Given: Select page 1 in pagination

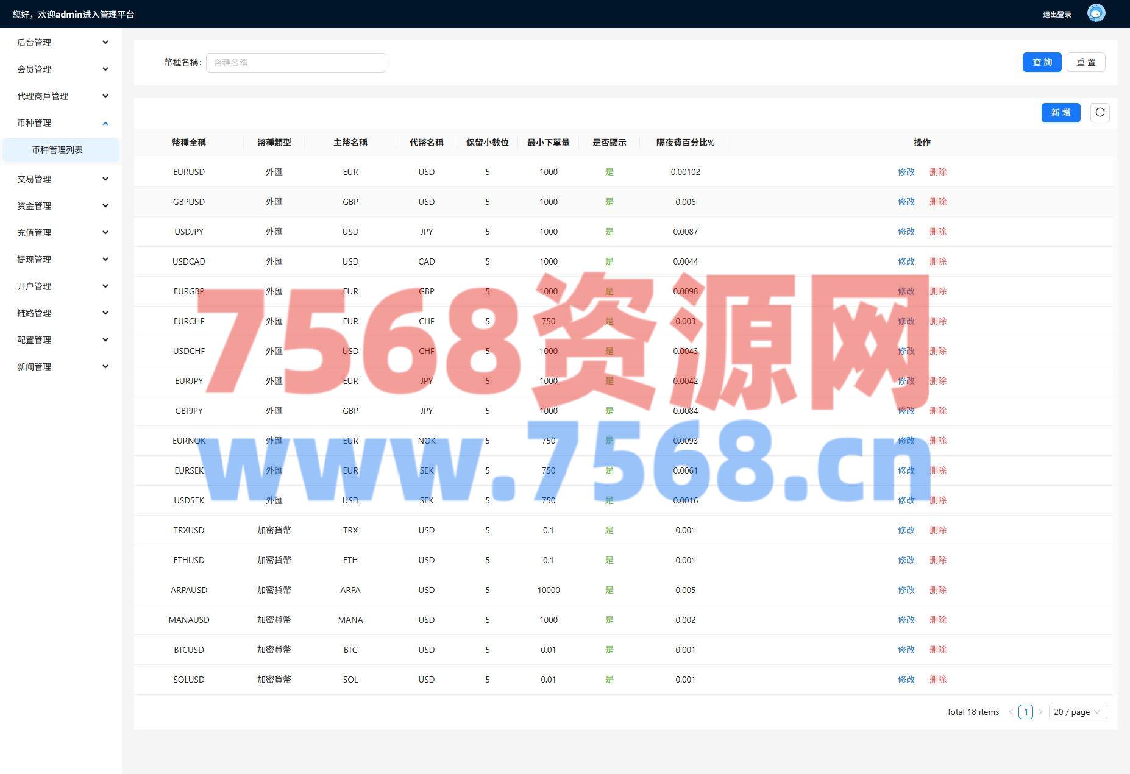Looking at the screenshot, I should (1026, 712).
